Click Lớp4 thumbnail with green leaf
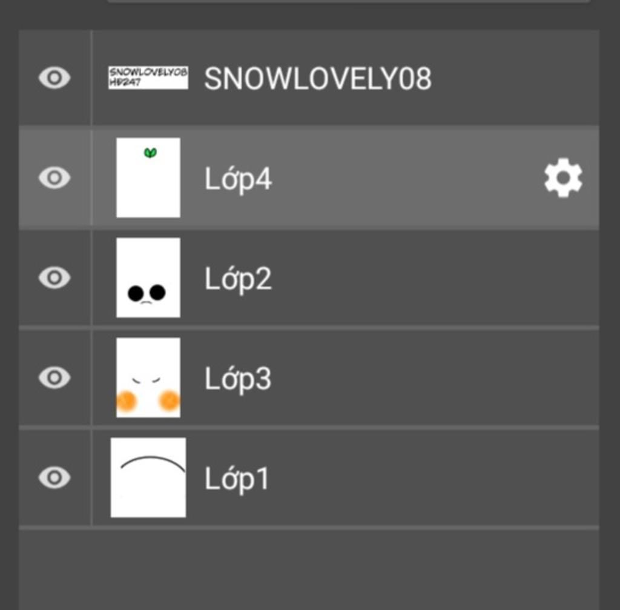 pos(148,177)
